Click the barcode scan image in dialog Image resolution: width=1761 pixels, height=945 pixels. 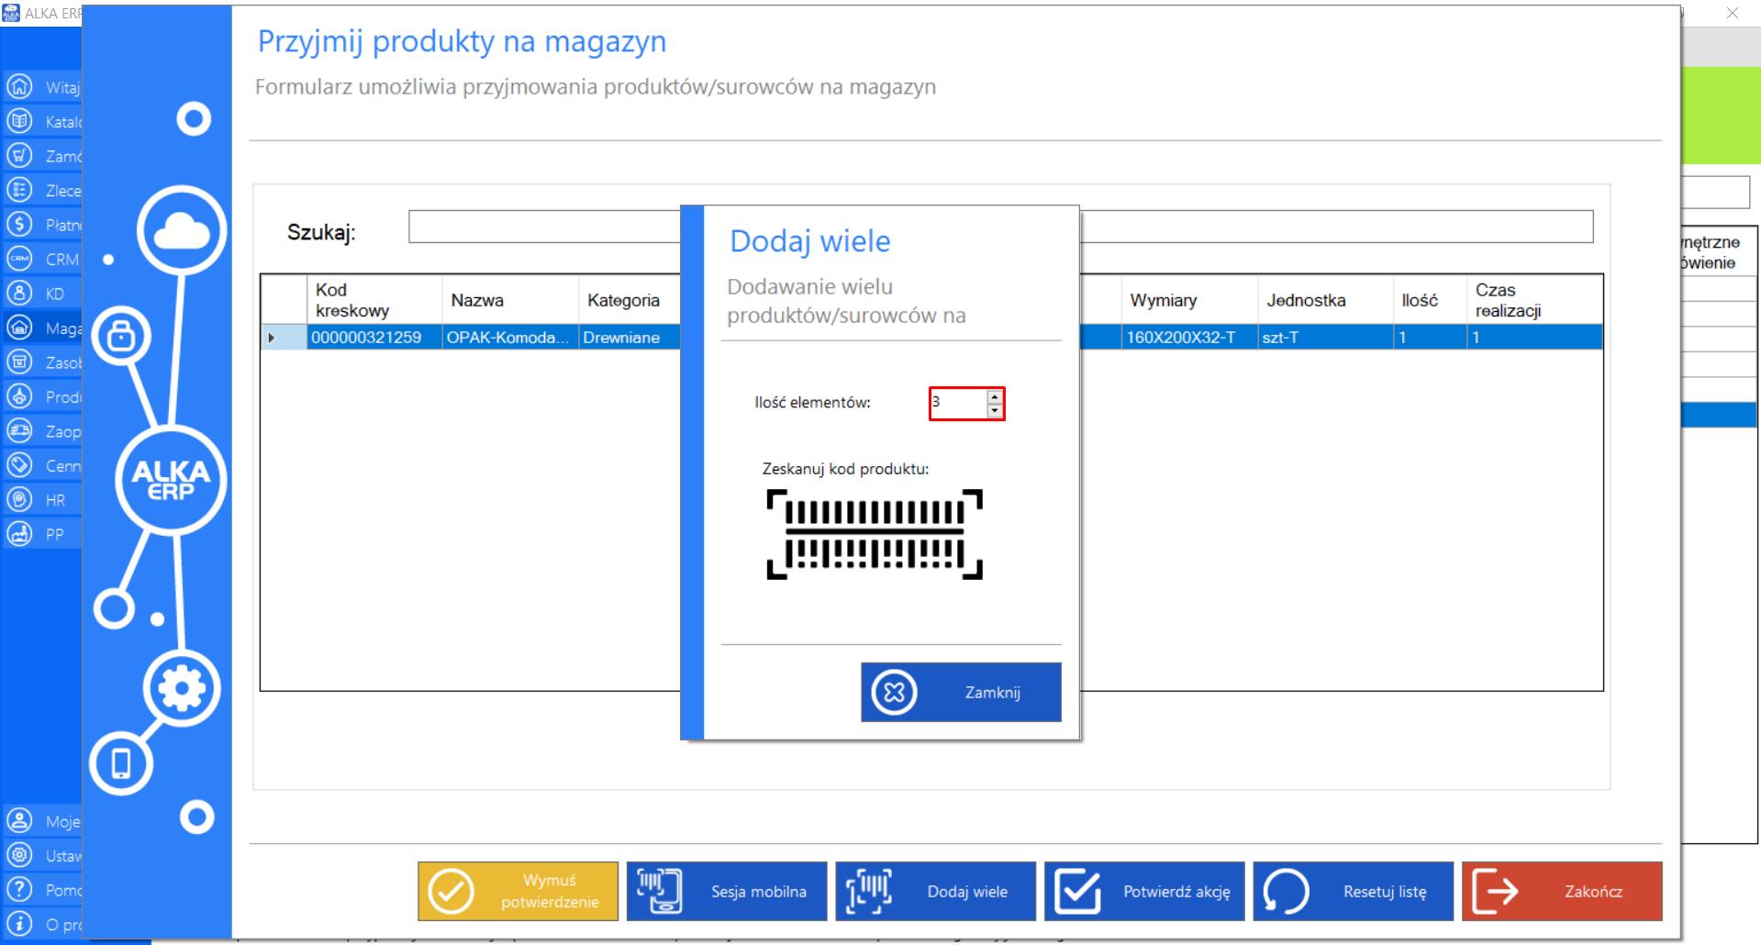[x=875, y=535]
